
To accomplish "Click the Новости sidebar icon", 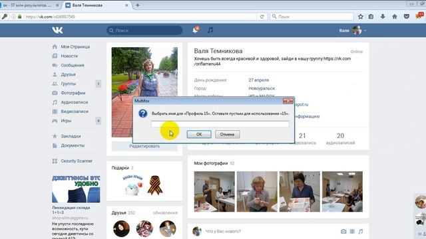I will [x=55, y=56].
